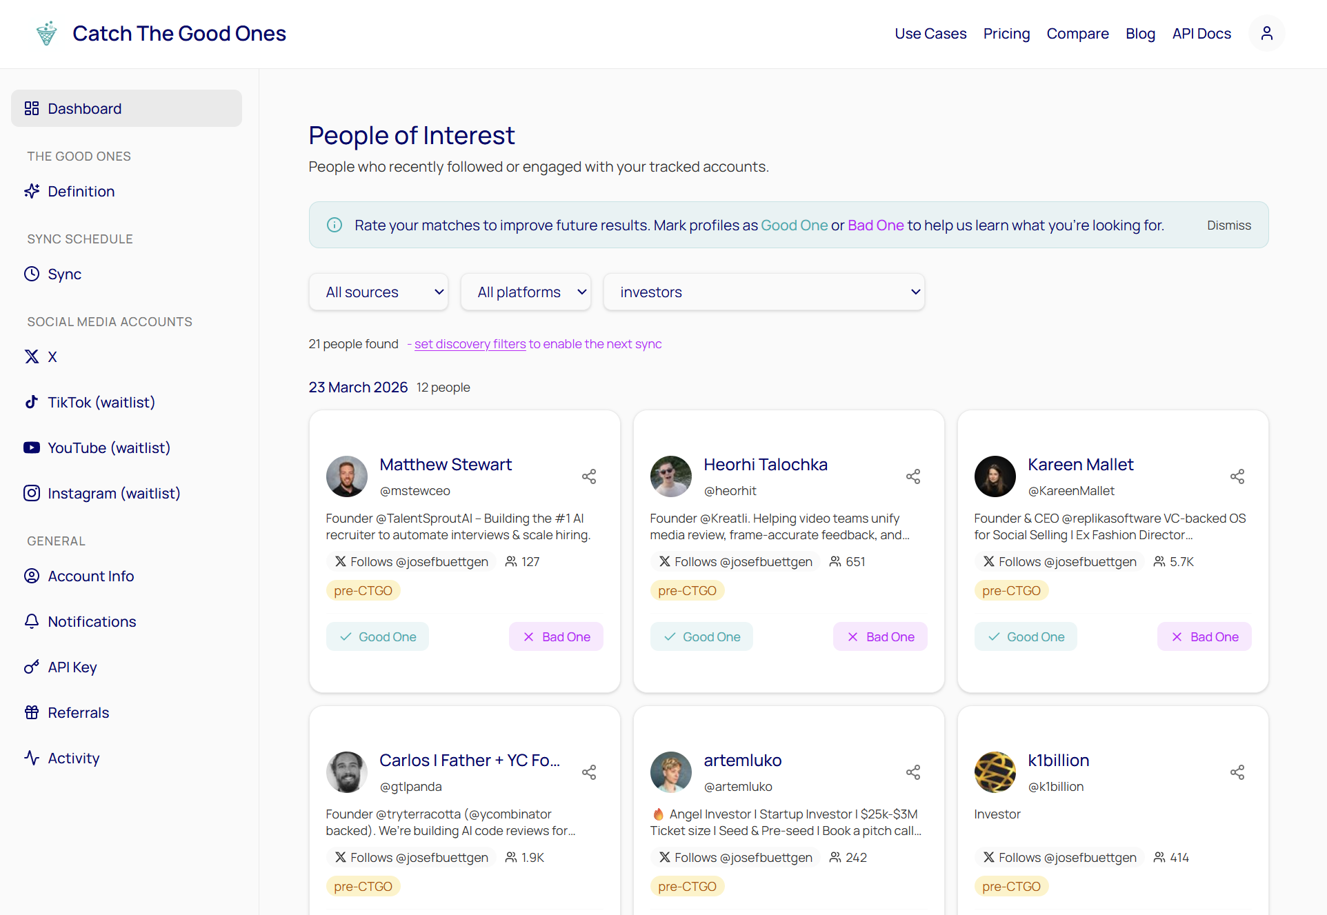Mark Matthew Stewart as Good One
This screenshot has width=1327, height=915.
click(377, 636)
